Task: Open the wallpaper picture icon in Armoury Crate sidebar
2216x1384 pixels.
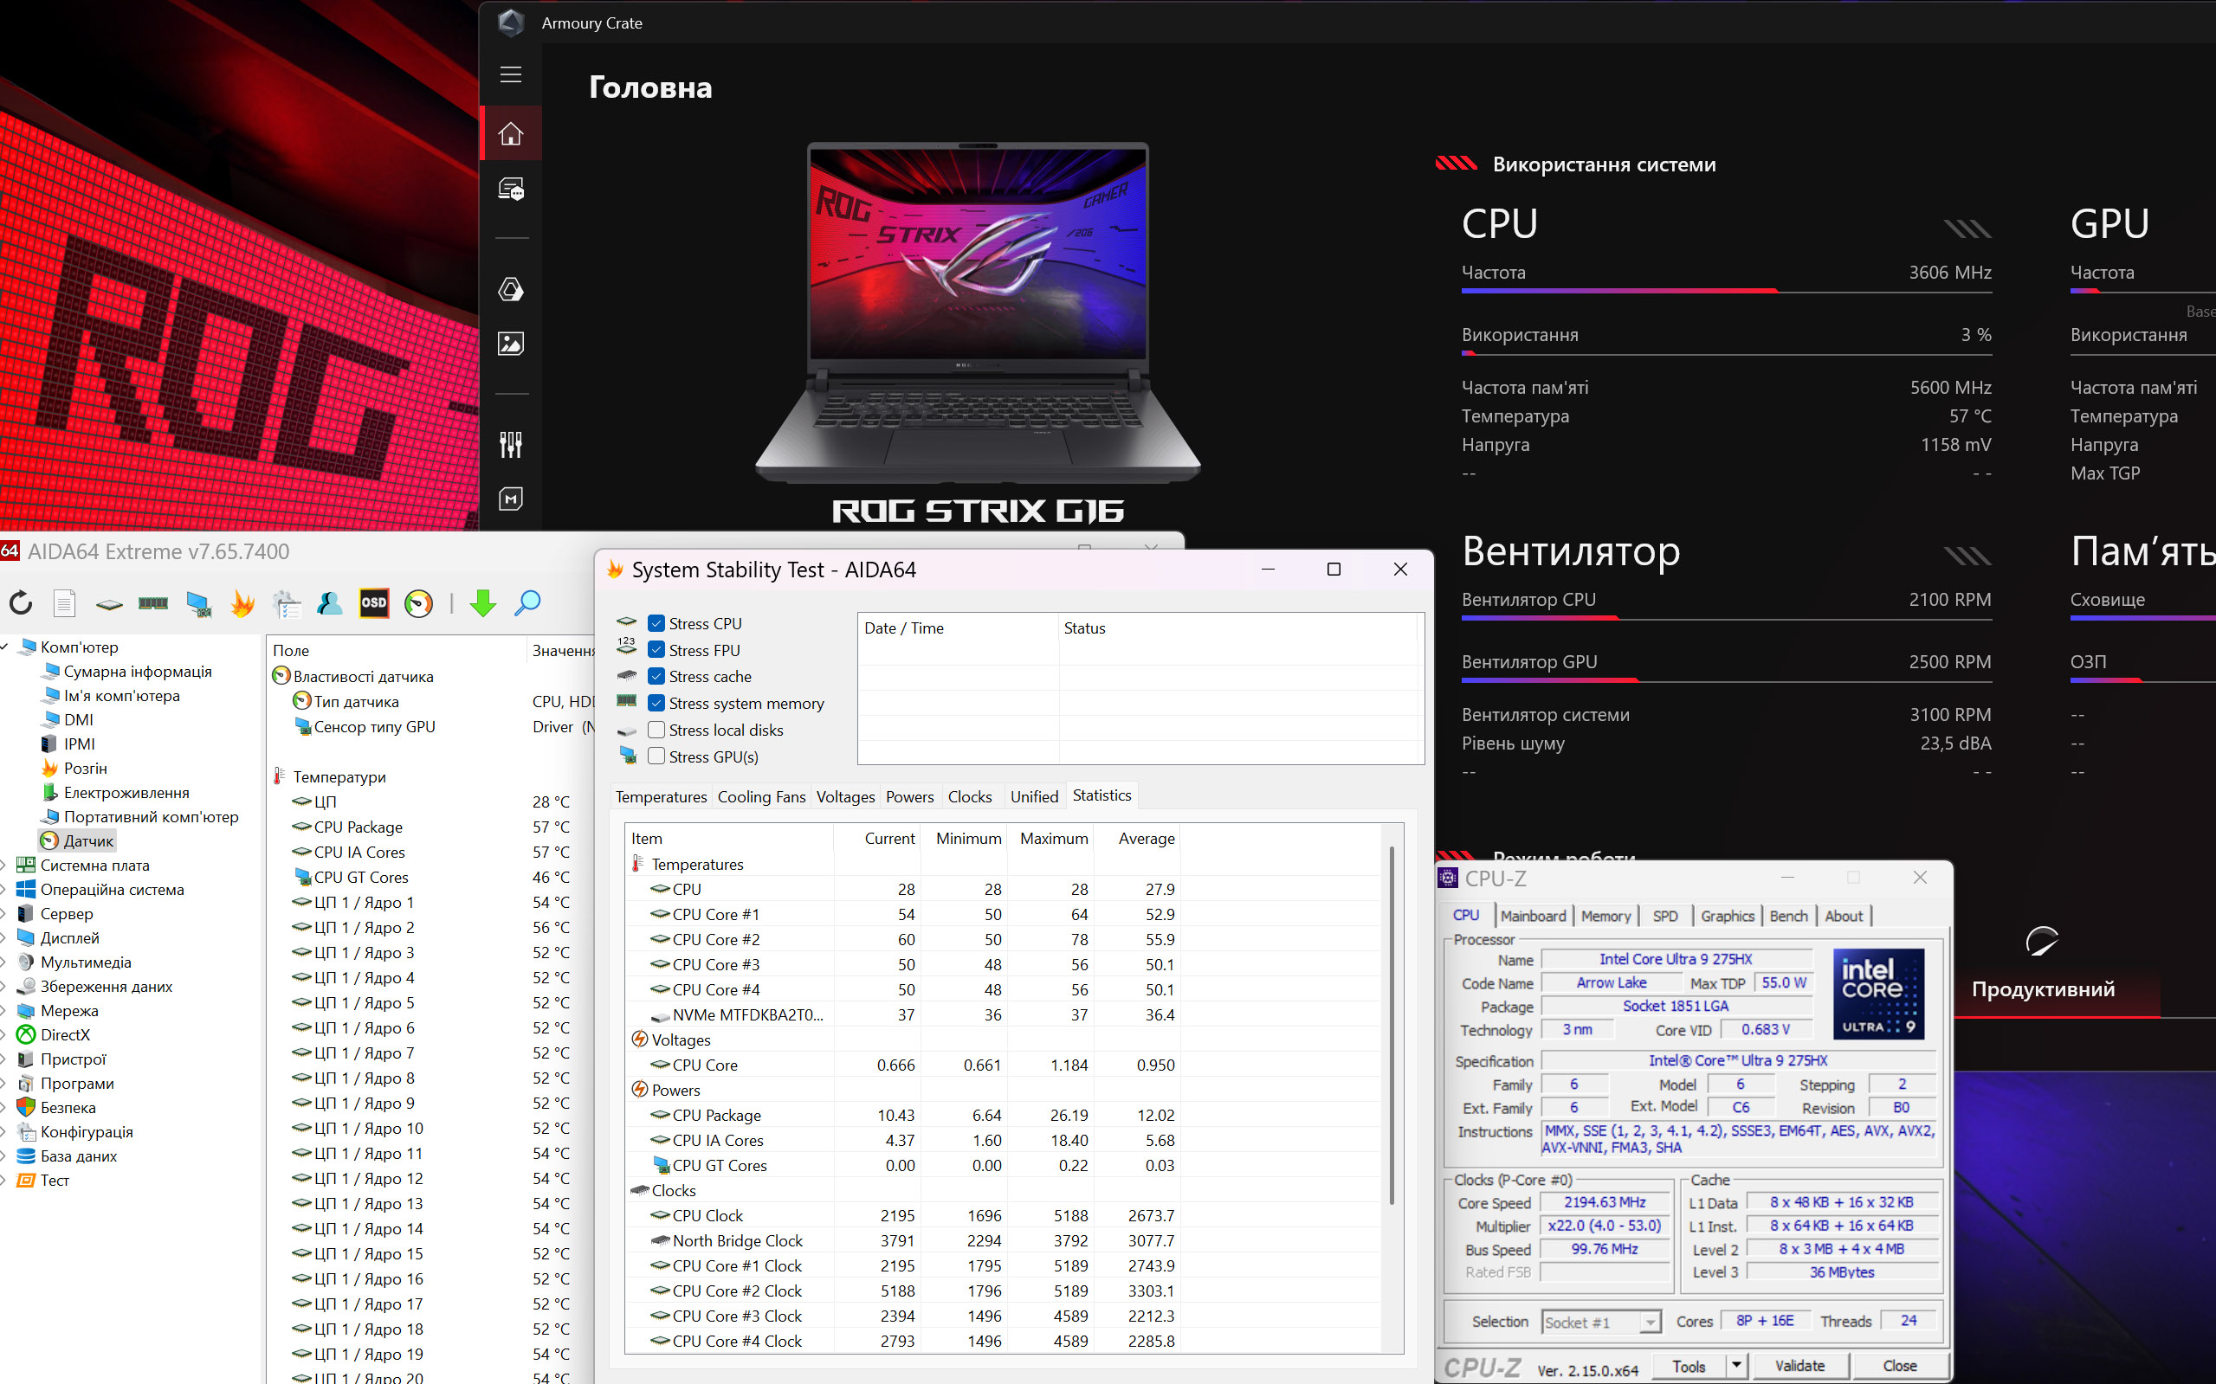Action: click(511, 344)
